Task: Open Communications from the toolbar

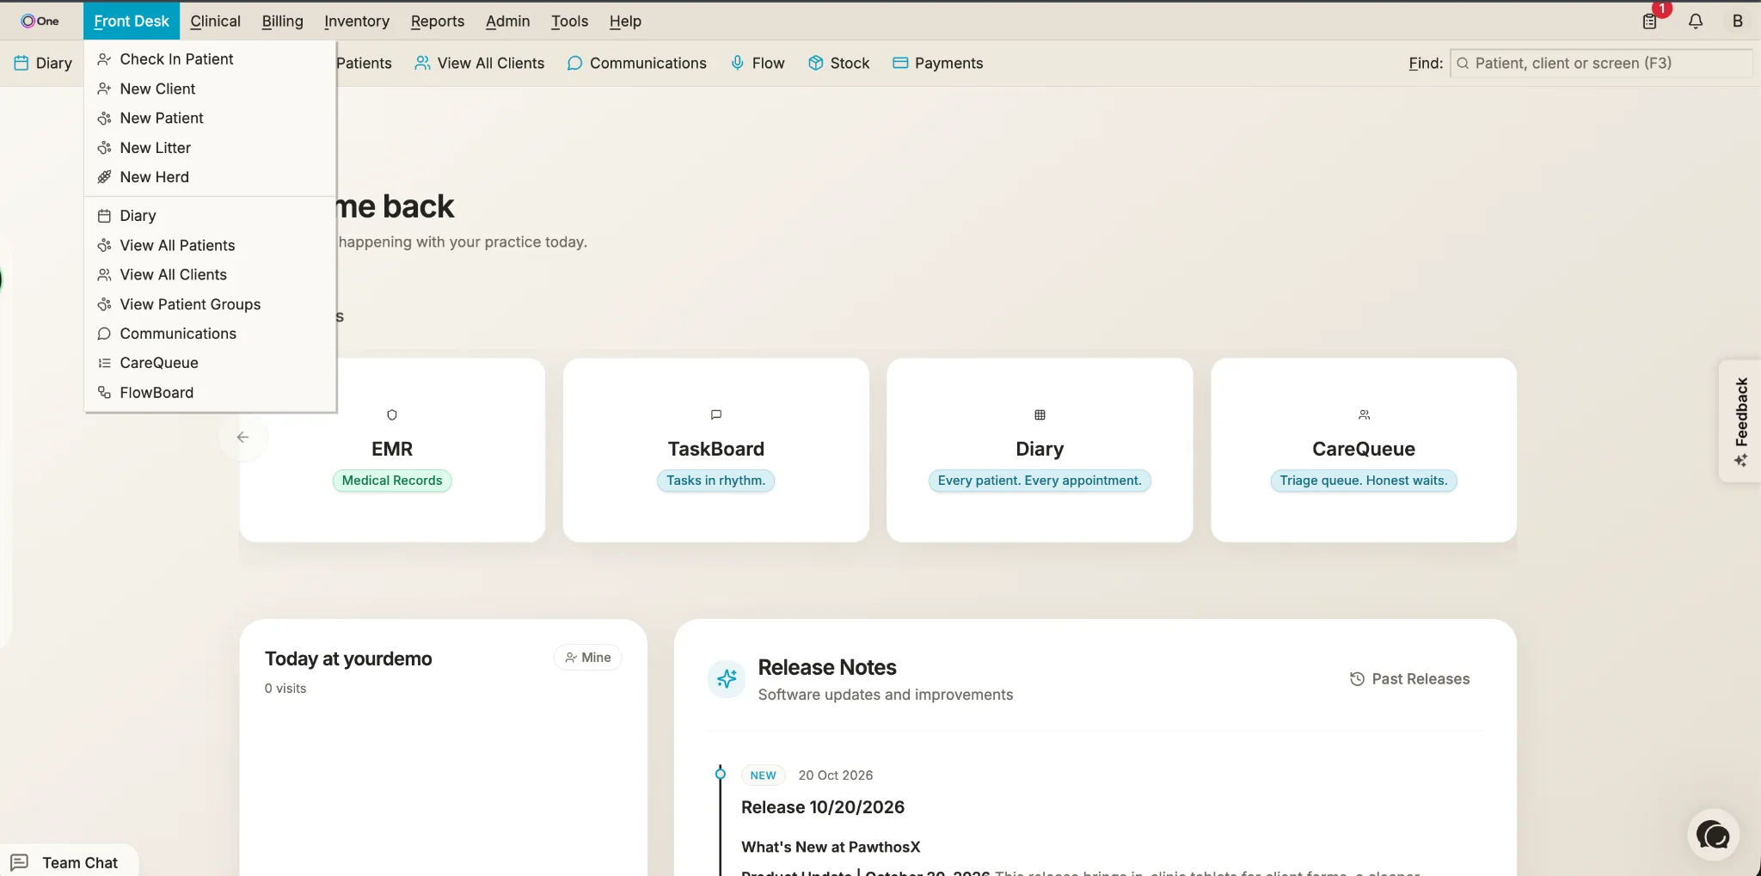Action: (636, 63)
